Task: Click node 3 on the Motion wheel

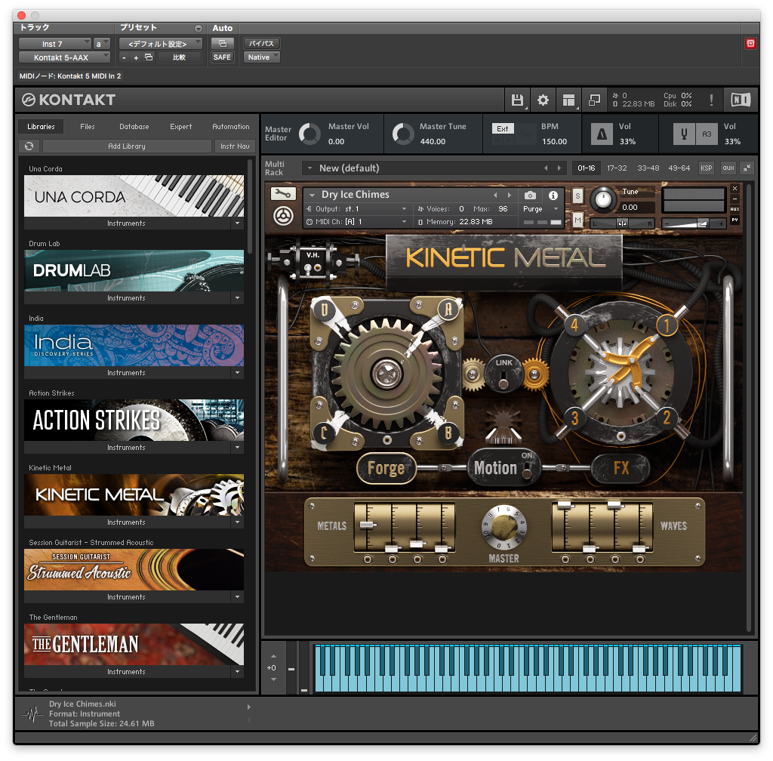Action: pos(574,418)
